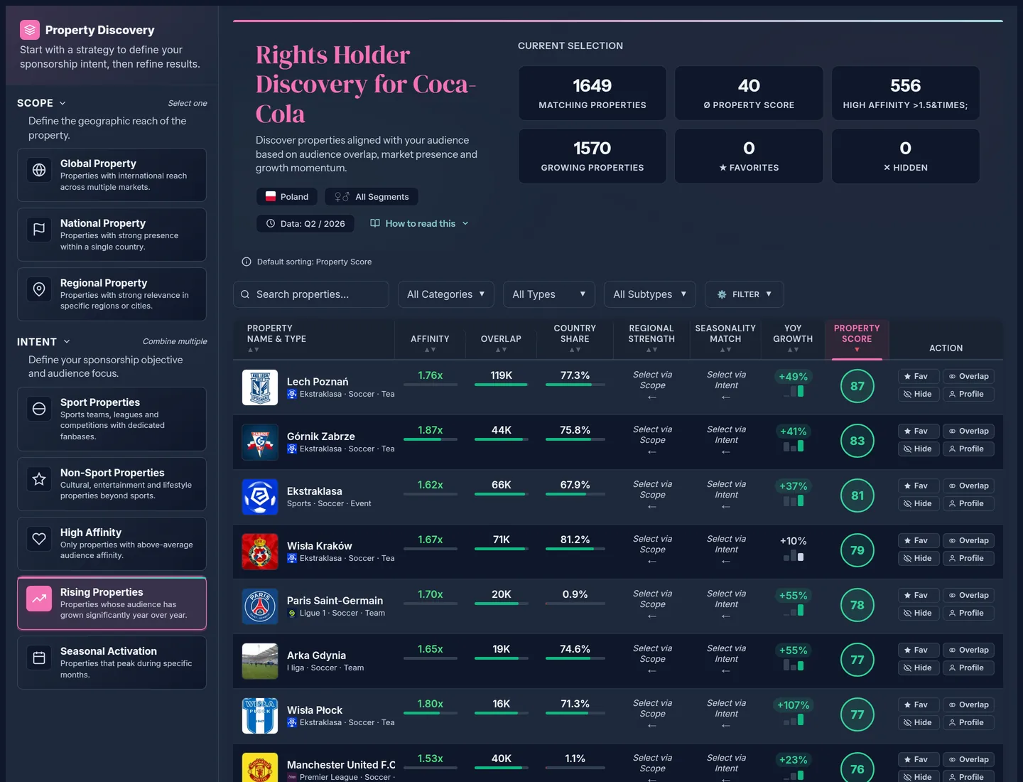This screenshot has width=1023, height=782.
Task: Click the Rising Properties trend icon
Action: tap(39, 599)
